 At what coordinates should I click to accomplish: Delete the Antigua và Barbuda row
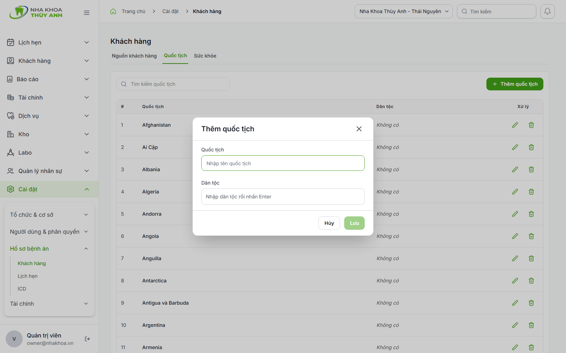point(531,303)
